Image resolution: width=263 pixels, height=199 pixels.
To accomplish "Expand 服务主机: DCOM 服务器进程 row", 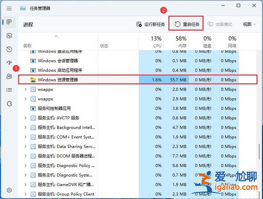I will pos(25,156).
